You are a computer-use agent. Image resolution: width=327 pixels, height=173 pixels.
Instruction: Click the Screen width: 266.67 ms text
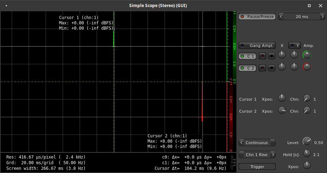point(46,168)
